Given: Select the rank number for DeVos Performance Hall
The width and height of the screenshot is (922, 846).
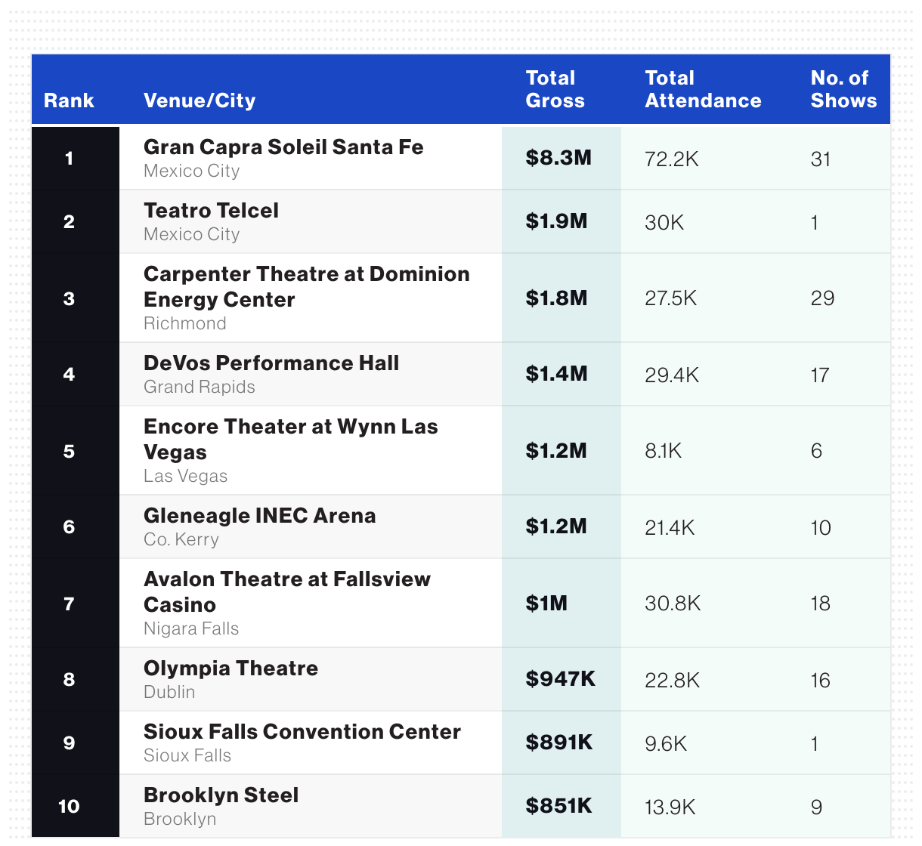Looking at the screenshot, I should coord(69,374).
